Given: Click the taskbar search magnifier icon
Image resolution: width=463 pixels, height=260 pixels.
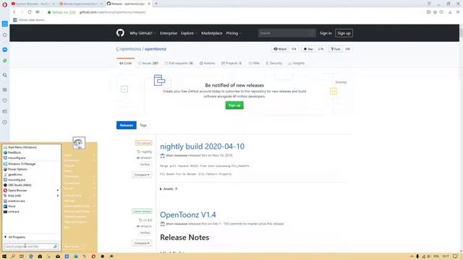Looking at the screenshot, I should pos(13,256).
